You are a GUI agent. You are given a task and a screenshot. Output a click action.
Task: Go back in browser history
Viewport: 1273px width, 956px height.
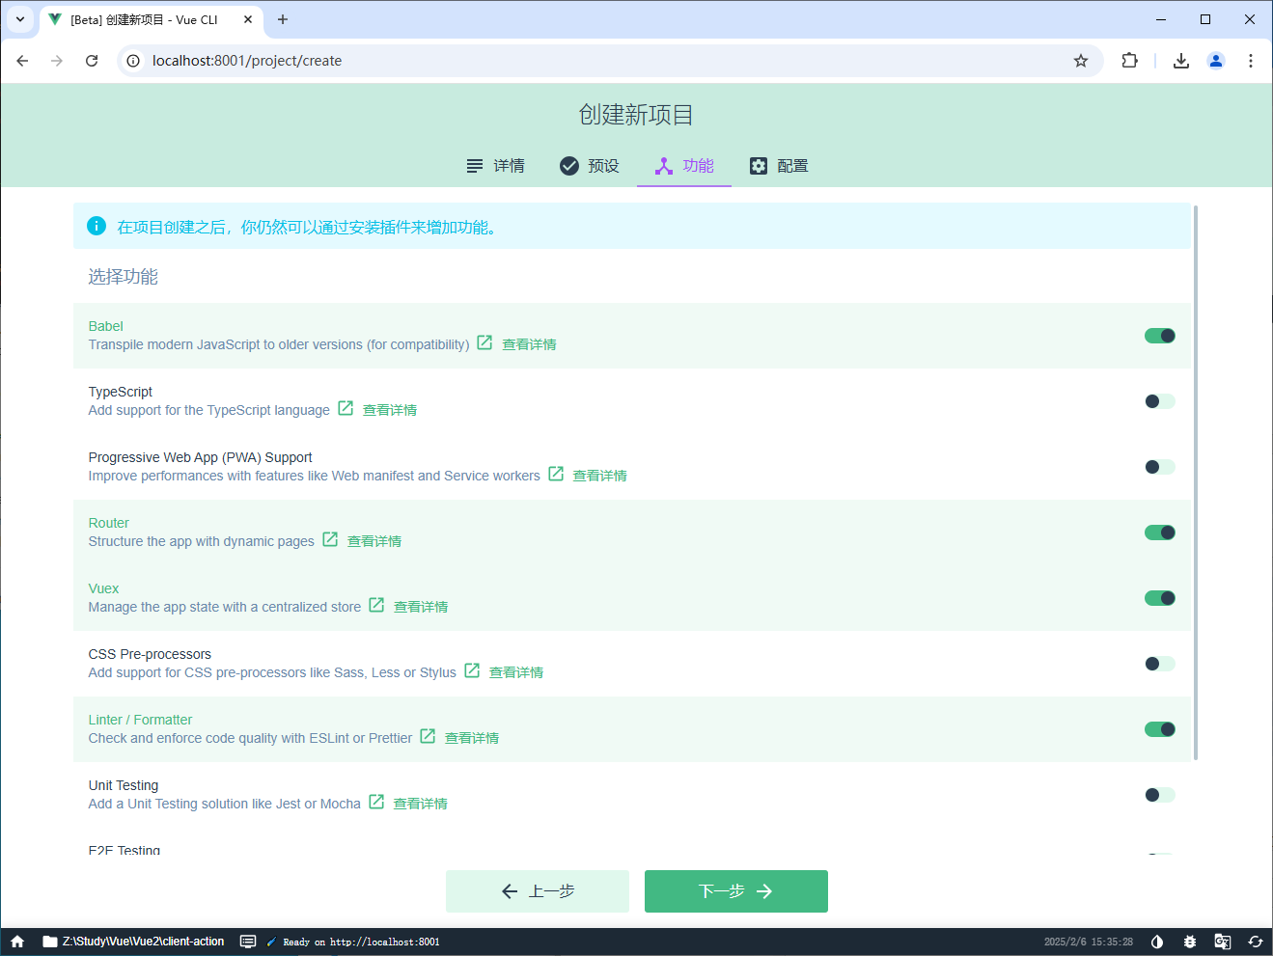point(22,61)
